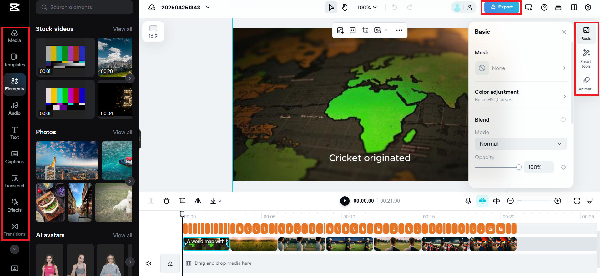Viewport: 600px width, 276px height.
Task: Click the redo arrow
Action: (410, 7)
